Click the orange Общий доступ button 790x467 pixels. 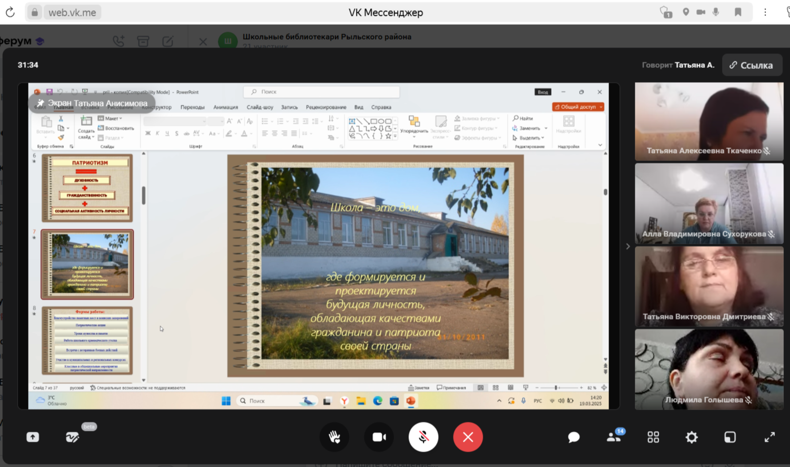(x=578, y=107)
